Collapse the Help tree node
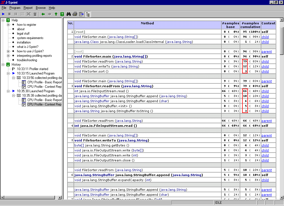 3,20
